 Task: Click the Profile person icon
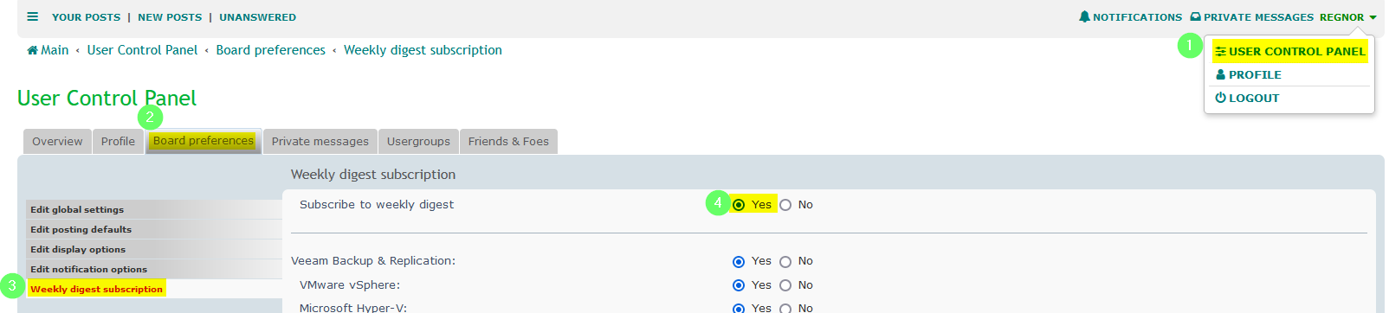pos(1220,74)
